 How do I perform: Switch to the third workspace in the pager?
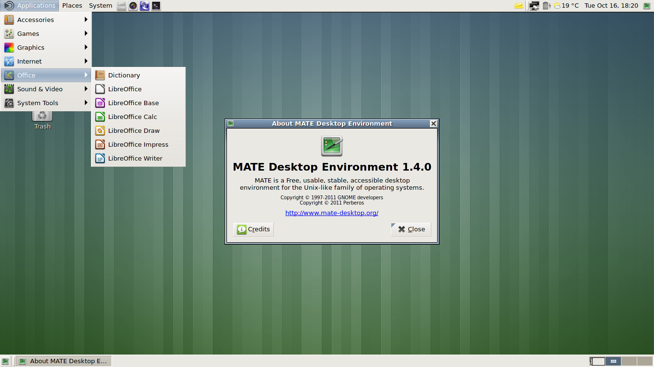click(x=629, y=361)
